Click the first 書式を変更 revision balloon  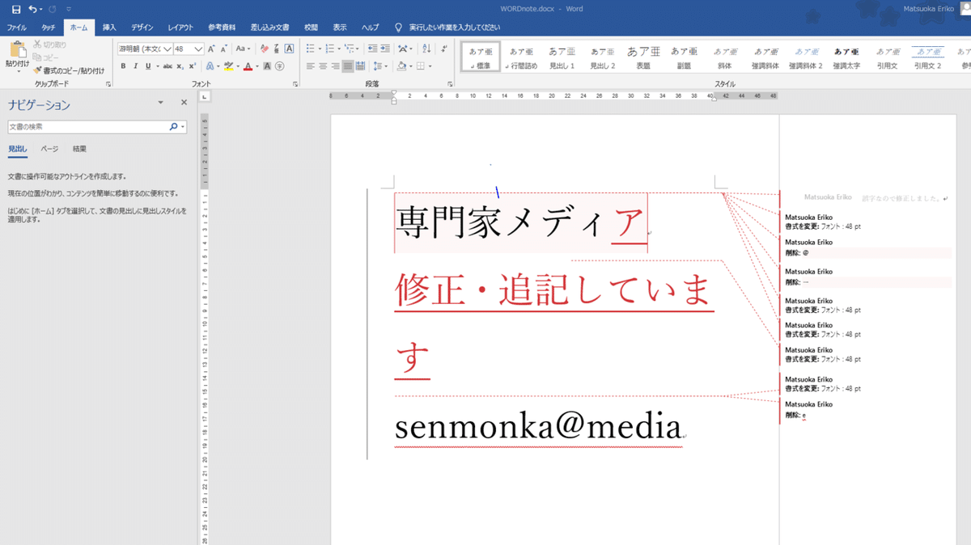[x=823, y=222]
